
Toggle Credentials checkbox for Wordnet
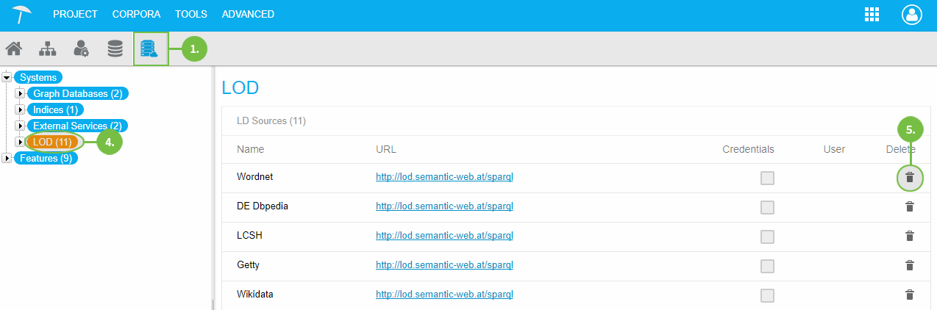[767, 178]
